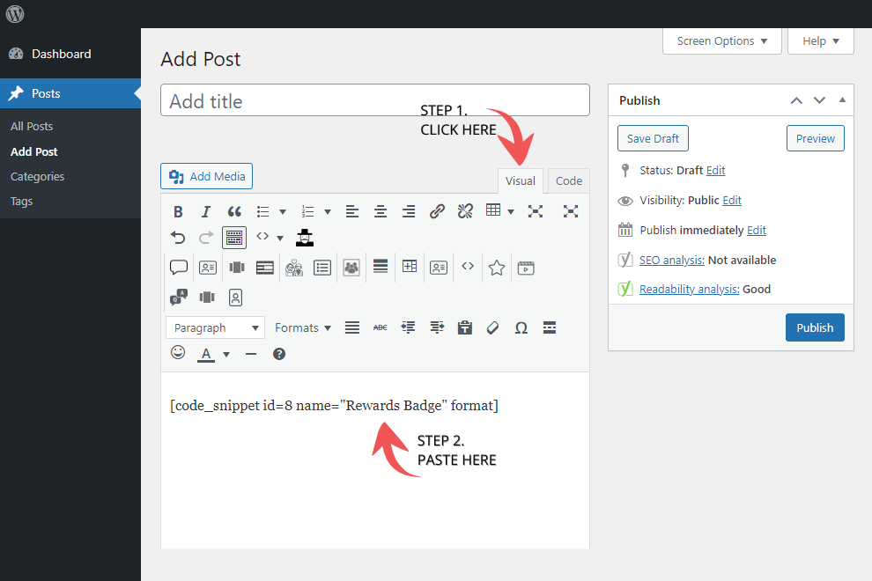Edit the publish date

pos(757,230)
